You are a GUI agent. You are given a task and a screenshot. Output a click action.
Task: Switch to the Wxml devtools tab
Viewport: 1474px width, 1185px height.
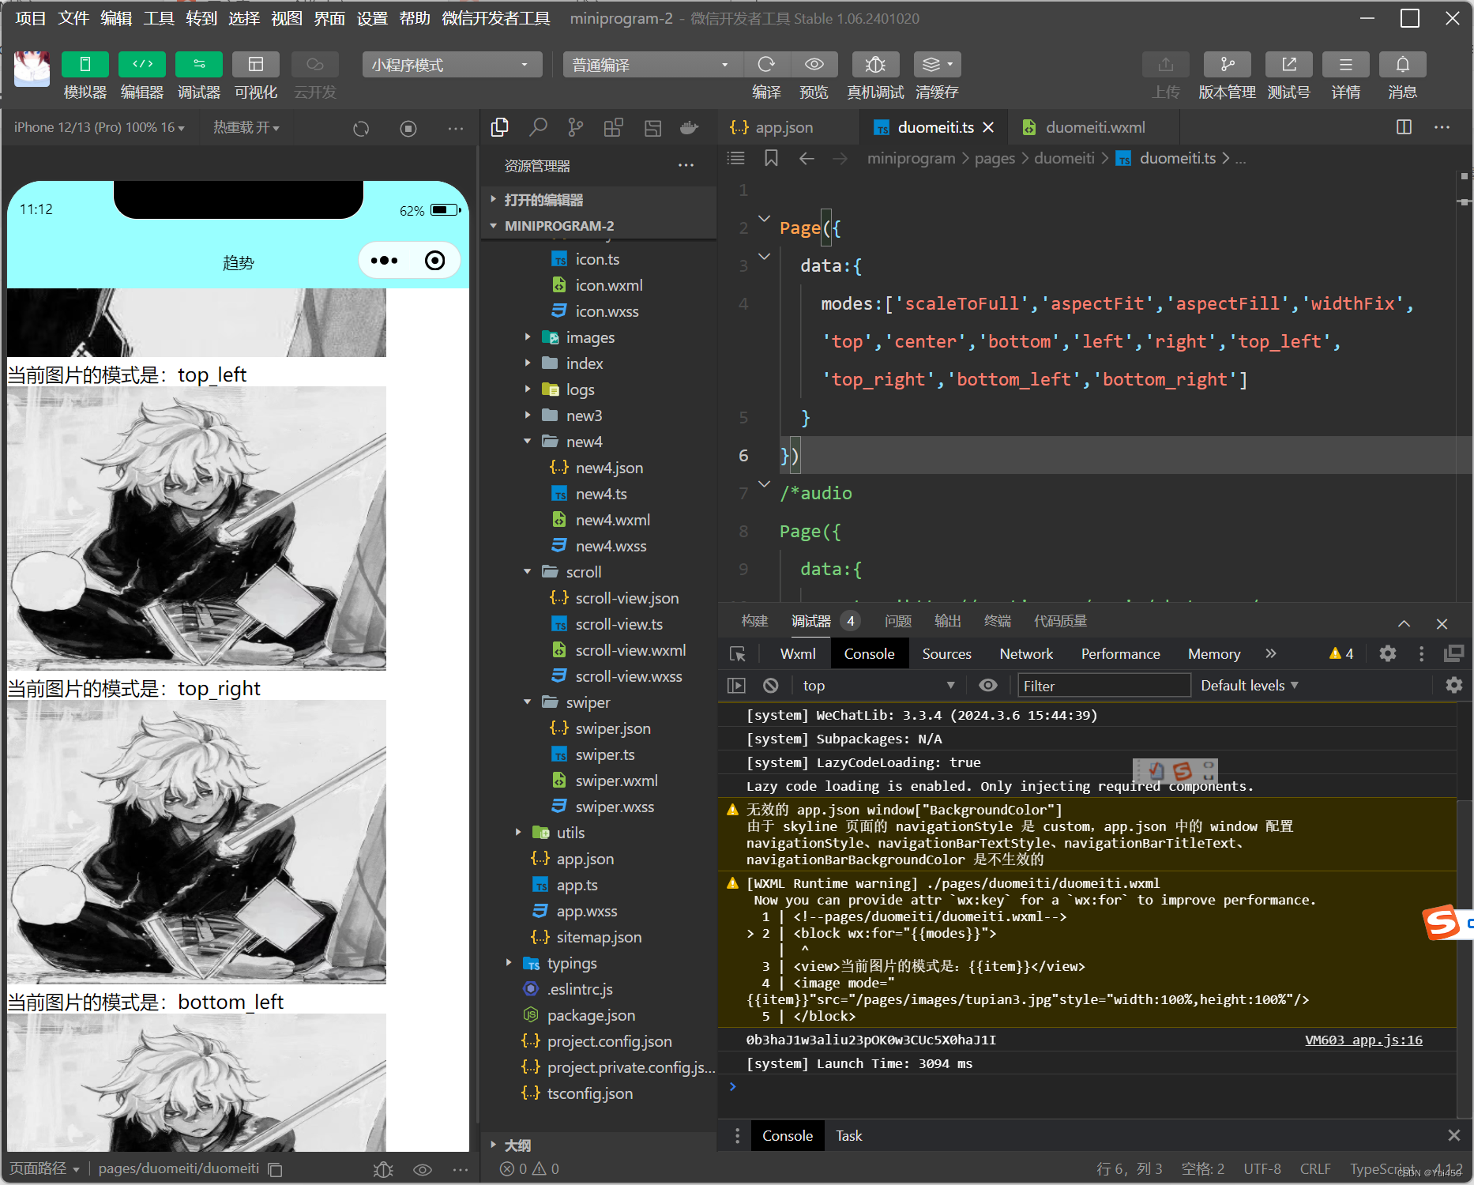[798, 654]
